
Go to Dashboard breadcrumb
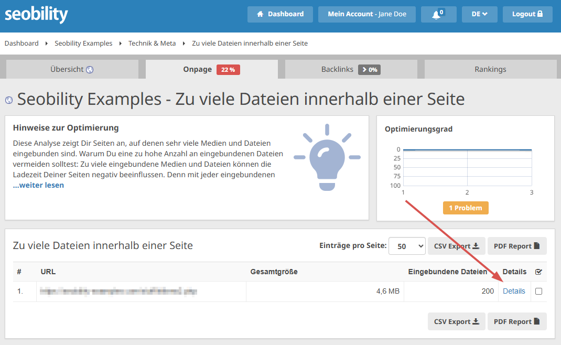coord(21,44)
